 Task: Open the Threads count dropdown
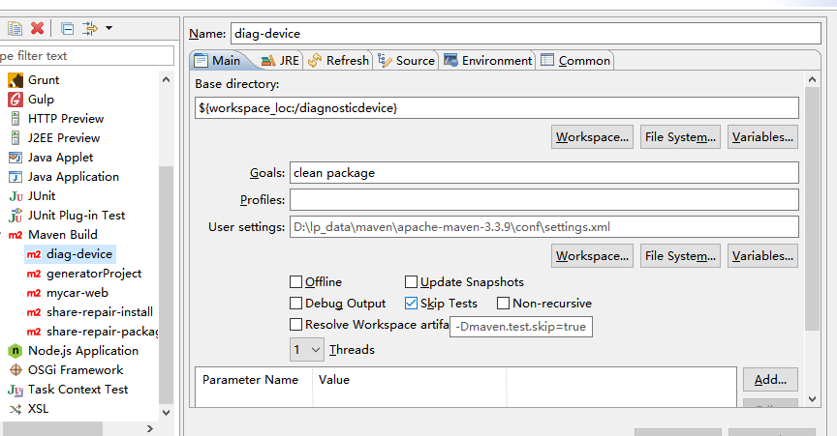[307, 350]
